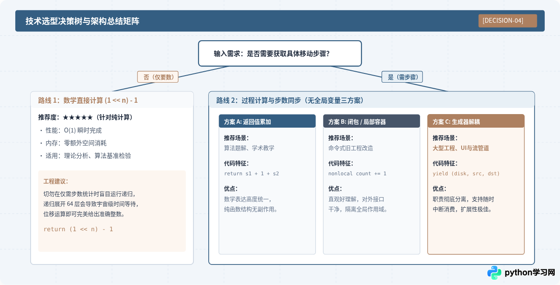Open the 方案 A: 返回值累加 card header
This screenshot has width=560, height=285.
tap(267, 122)
